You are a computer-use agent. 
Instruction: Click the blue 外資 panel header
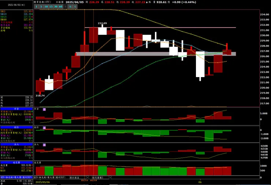pyautogui.click(x=16, y=109)
